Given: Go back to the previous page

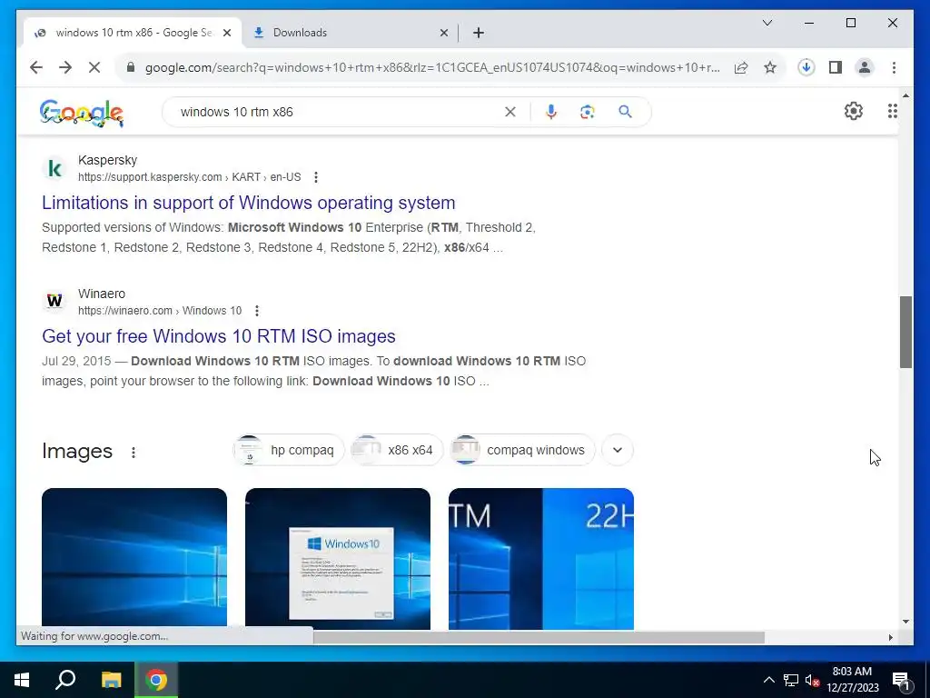Looking at the screenshot, I should [x=36, y=67].
